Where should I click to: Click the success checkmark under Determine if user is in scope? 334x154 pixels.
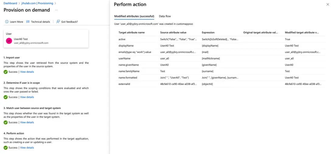(5, 97)
